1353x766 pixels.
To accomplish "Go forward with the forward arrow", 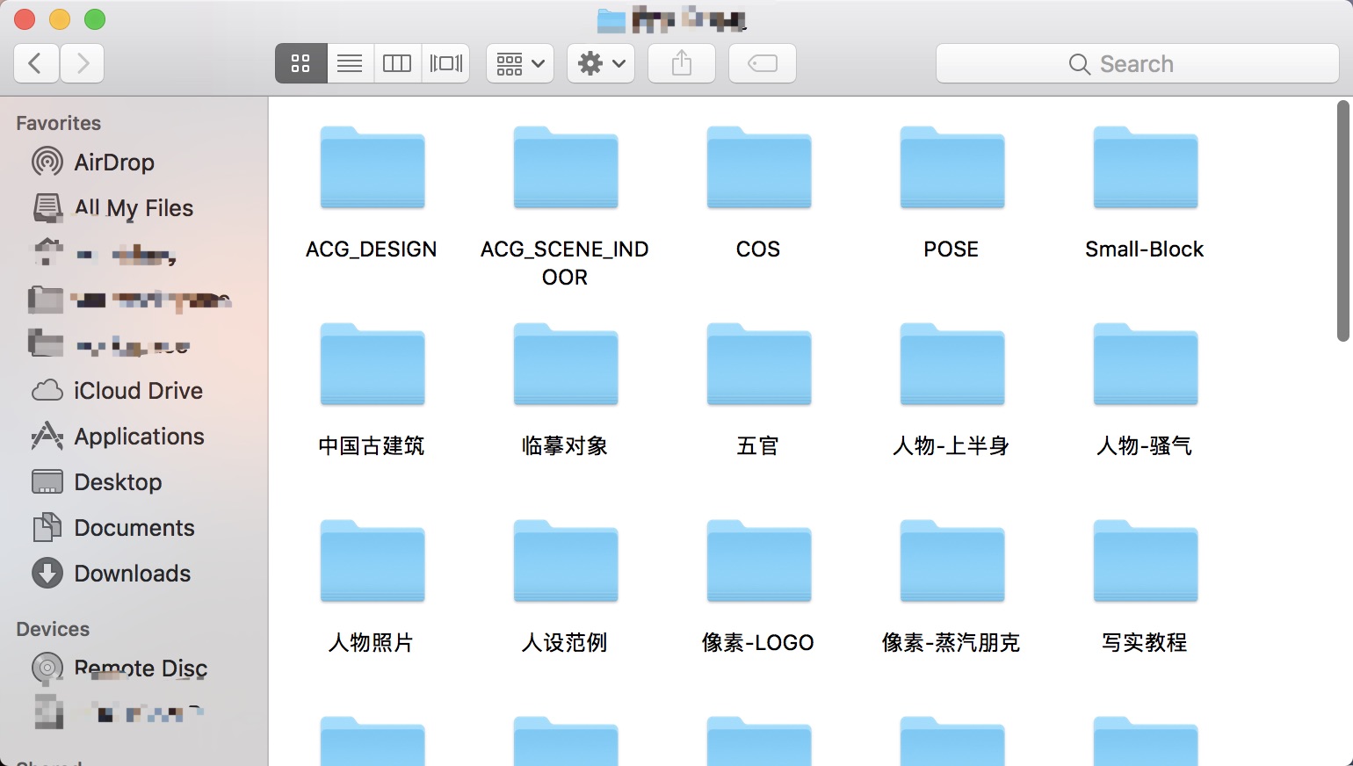I will click(x=83, y=63).
